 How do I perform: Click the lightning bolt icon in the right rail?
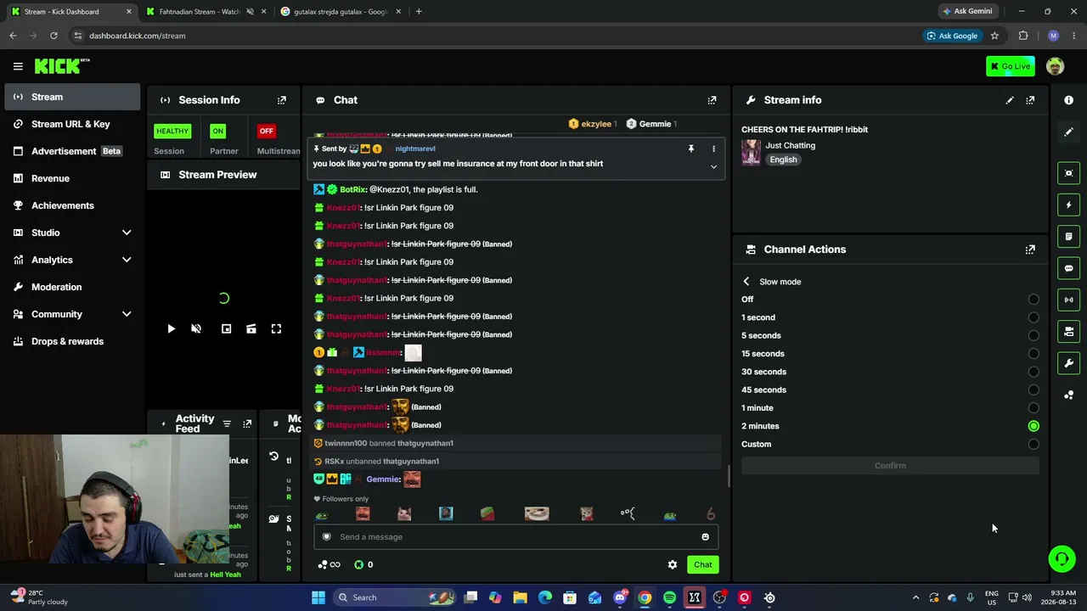(x=1068, y=205)
